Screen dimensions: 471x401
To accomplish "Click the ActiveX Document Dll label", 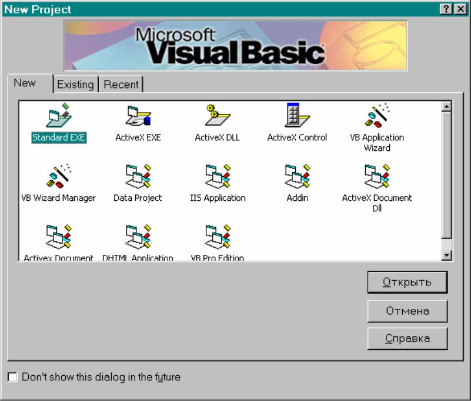I will pos(377,203).
